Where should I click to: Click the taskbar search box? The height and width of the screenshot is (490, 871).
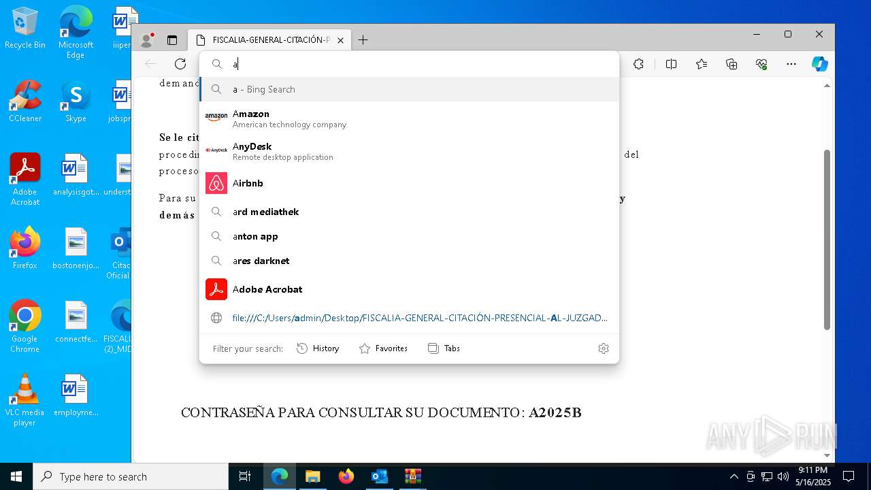click(x=131, y=476)
